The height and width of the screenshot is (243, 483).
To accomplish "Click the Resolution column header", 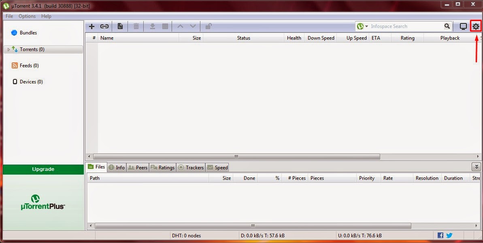I will [427, 178].
